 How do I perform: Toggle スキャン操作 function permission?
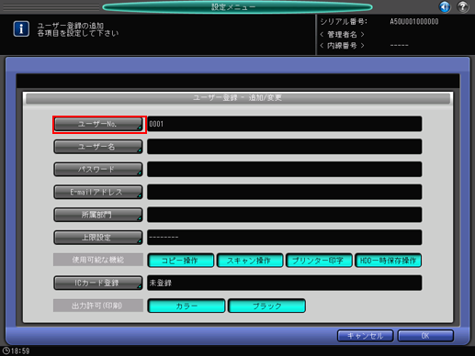coord(250,261)
